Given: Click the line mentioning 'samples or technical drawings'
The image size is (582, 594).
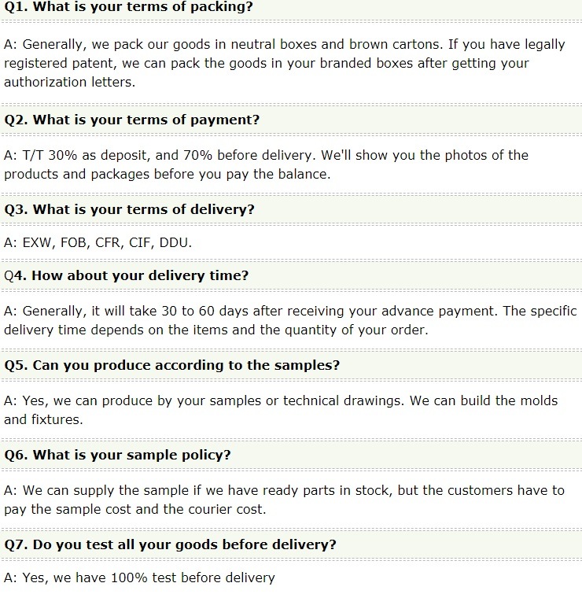Looking at the screenshot, I should [280, 400].
